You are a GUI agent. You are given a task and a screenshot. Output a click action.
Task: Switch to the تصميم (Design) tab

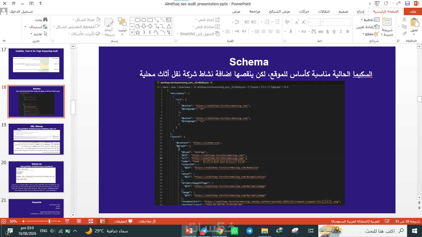(343, 12)
